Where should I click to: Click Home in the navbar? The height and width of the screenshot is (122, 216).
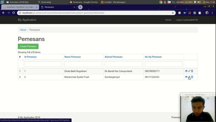coord(168,20)
